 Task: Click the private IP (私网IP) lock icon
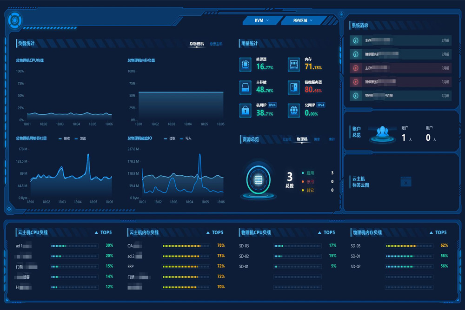click(x=245, y=110)
